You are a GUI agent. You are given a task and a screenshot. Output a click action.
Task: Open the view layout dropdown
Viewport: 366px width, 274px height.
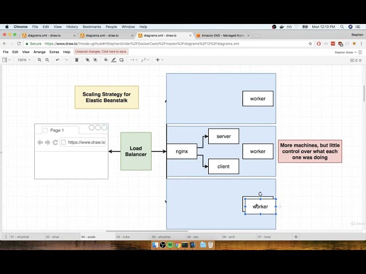click(x=6, y=60)
